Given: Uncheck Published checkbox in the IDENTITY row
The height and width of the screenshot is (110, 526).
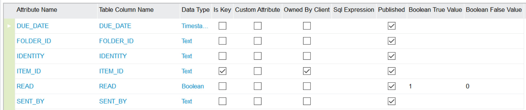Looking at the screenshot, I should click(x=392, y=56).
